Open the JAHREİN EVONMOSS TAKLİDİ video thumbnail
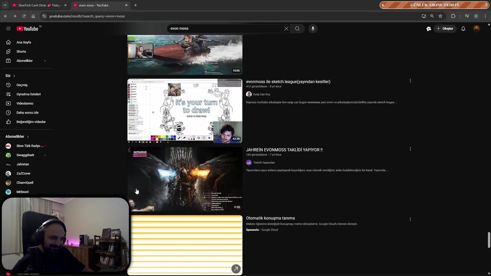This screenshot has width=491, height=276. [185, 179]
